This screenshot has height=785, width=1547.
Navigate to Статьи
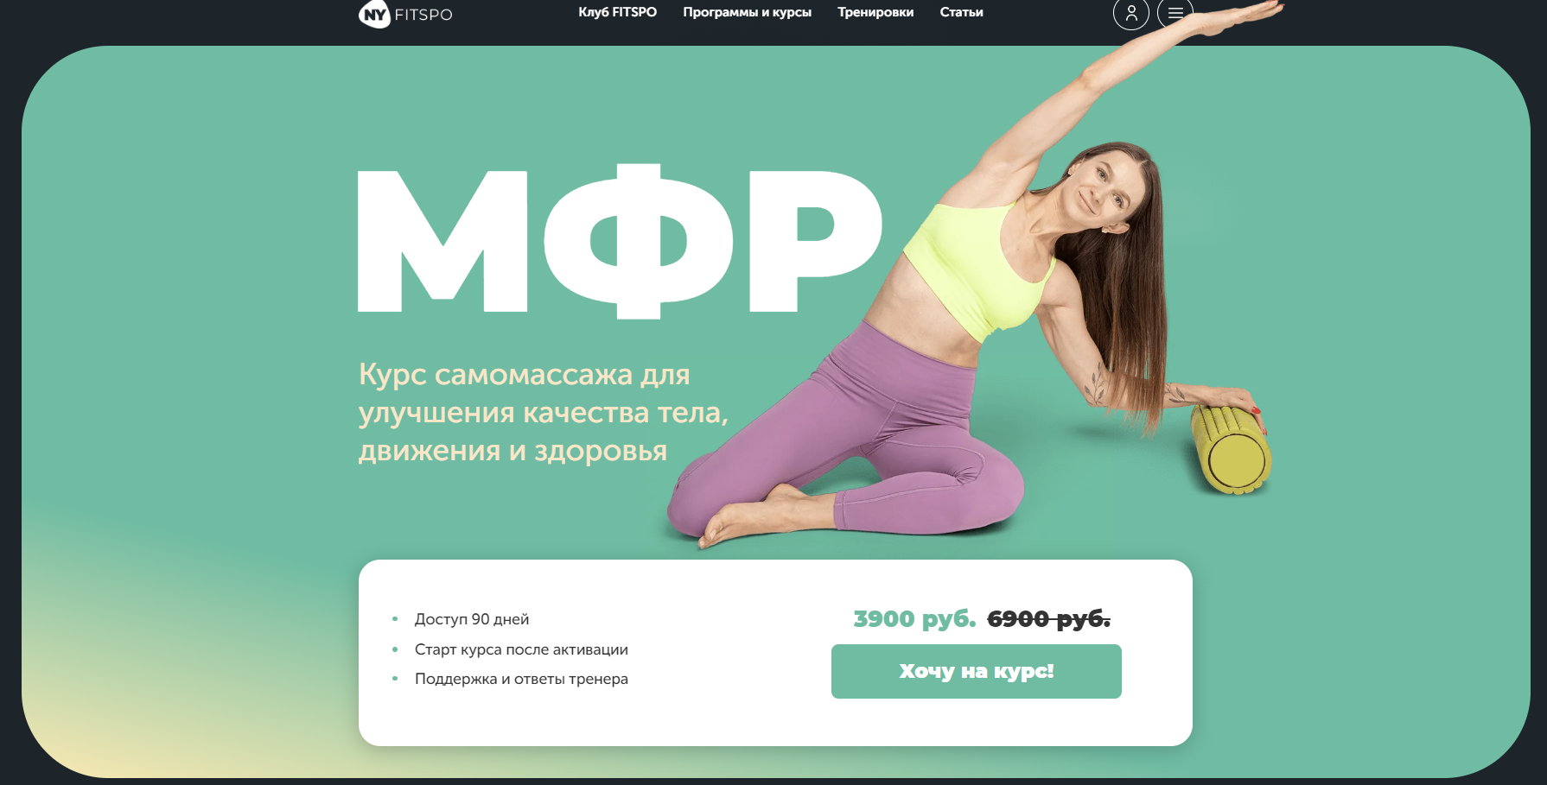click(x=961, y=12)
